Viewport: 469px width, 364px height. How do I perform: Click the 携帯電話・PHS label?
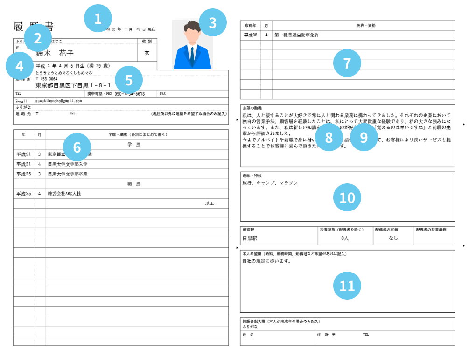point(99,94)
